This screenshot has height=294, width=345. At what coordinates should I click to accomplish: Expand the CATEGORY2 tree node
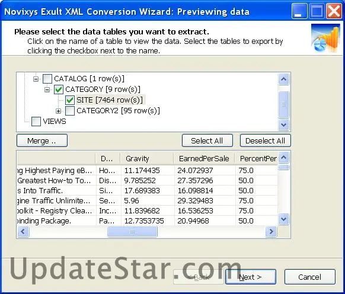[x=58, y=111]
